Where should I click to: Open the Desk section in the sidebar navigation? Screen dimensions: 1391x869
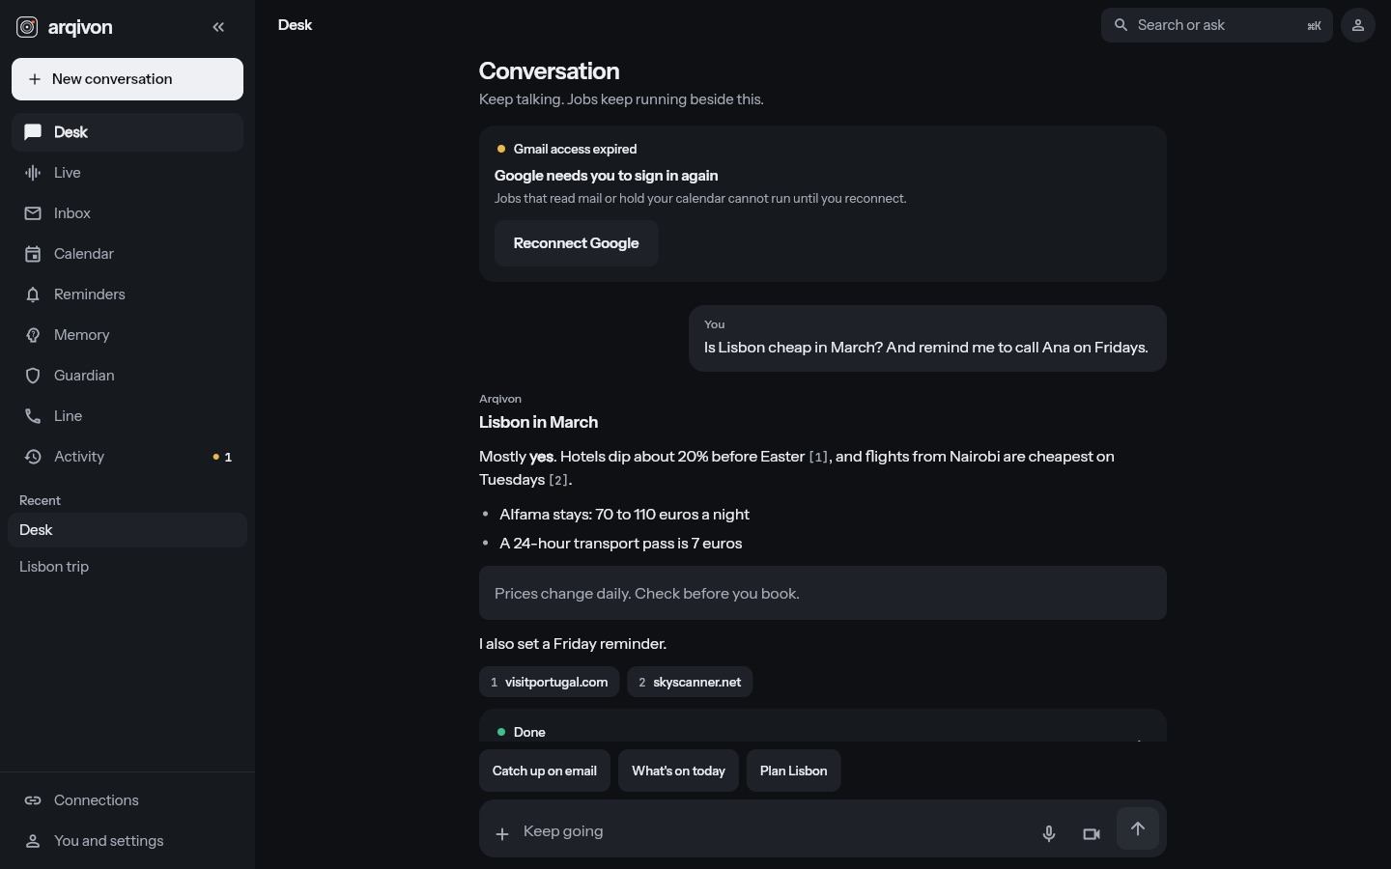pyautogui.click(x=128, y=132)
